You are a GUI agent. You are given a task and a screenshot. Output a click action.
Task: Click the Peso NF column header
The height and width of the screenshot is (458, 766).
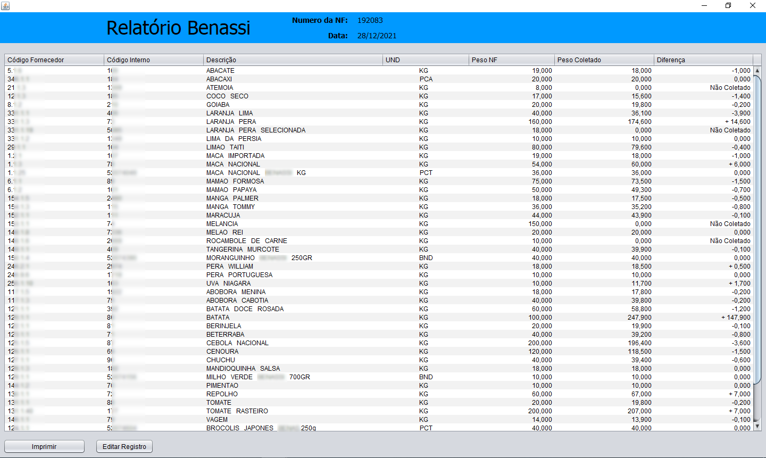click(x=512, y=60)
